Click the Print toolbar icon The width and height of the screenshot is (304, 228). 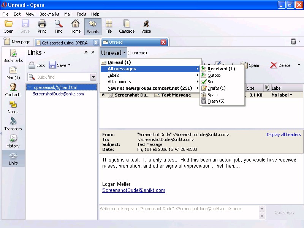point(42,27)
